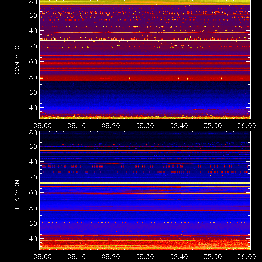
Task: Select 180 on the Learmonth frequency axis
Action: [x=31, y=133]
